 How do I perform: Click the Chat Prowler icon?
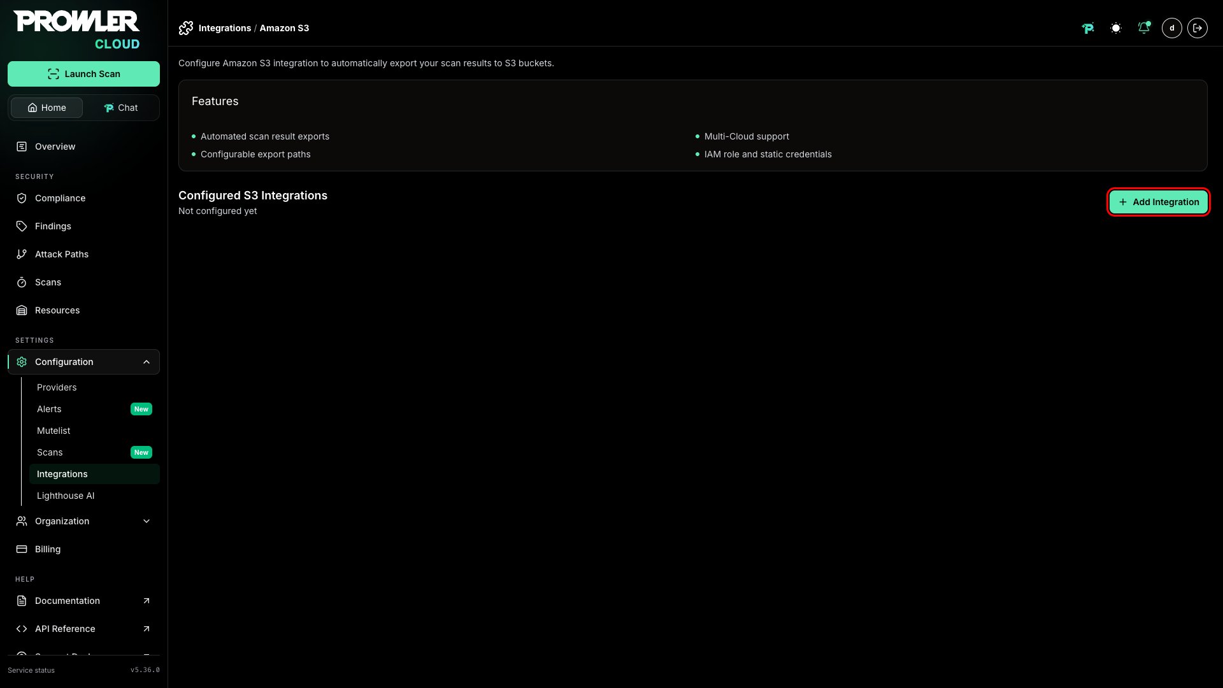click(x=109, y=108)
